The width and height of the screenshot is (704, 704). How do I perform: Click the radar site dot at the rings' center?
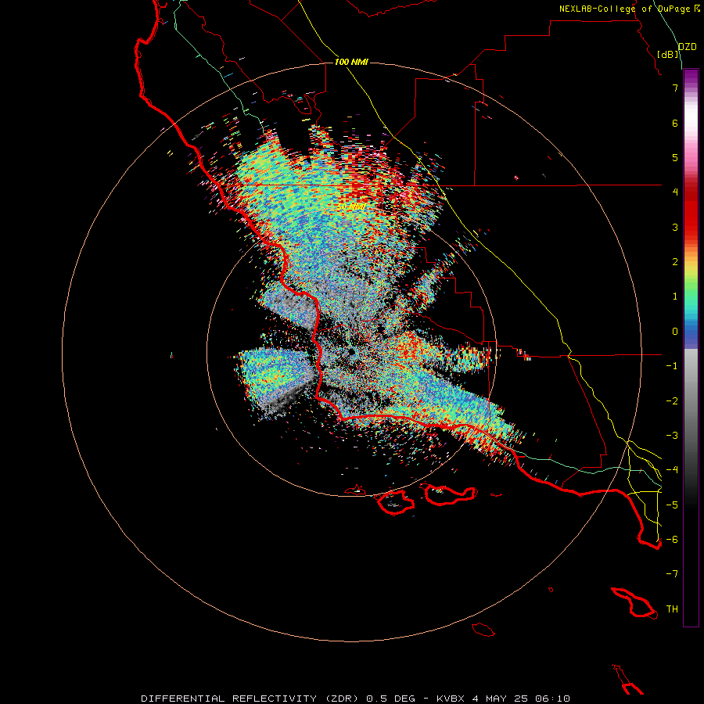coord(351,352)
